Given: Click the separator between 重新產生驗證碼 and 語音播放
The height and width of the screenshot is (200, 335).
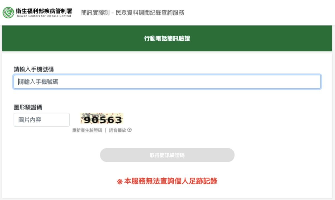Looking at the screenshot, I should pos(106,130).
